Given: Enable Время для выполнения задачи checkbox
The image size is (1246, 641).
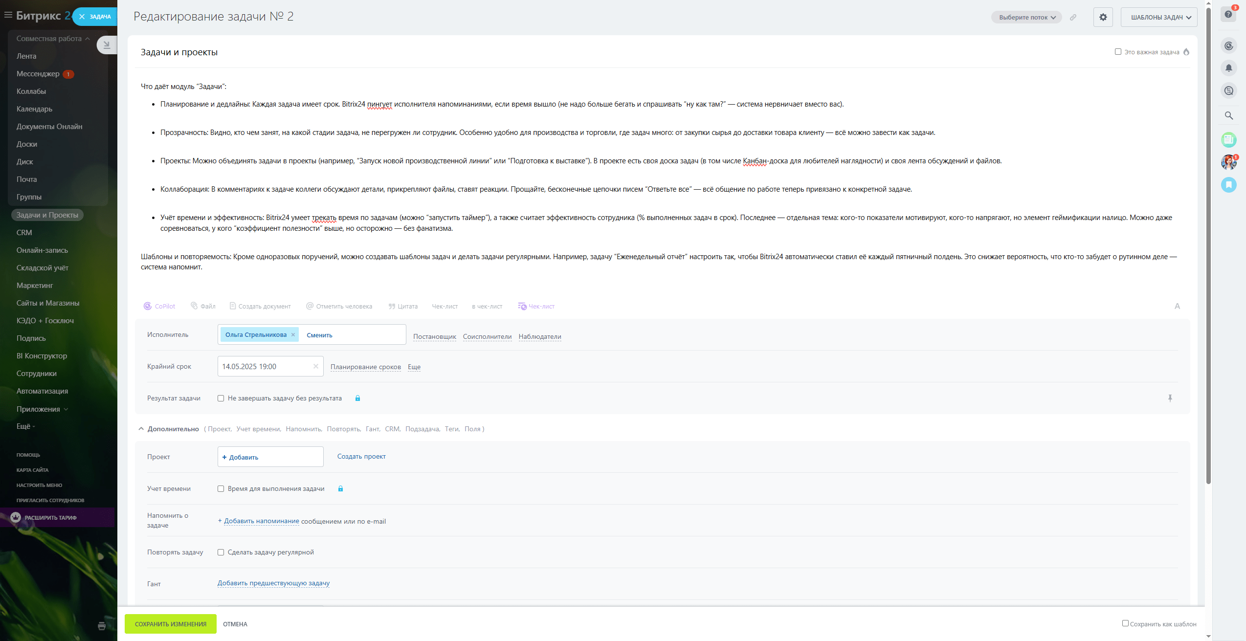Looking at the screenshot, I should pos(221,489).
